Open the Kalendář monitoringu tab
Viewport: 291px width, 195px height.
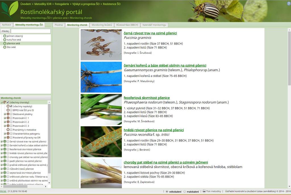point(154,25)
